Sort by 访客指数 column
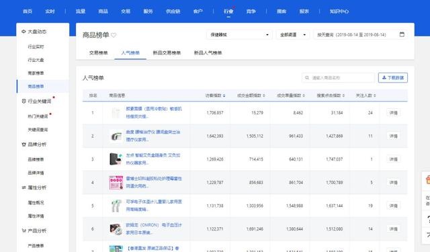Screen dimensions: 430x252 coord(215,95)
